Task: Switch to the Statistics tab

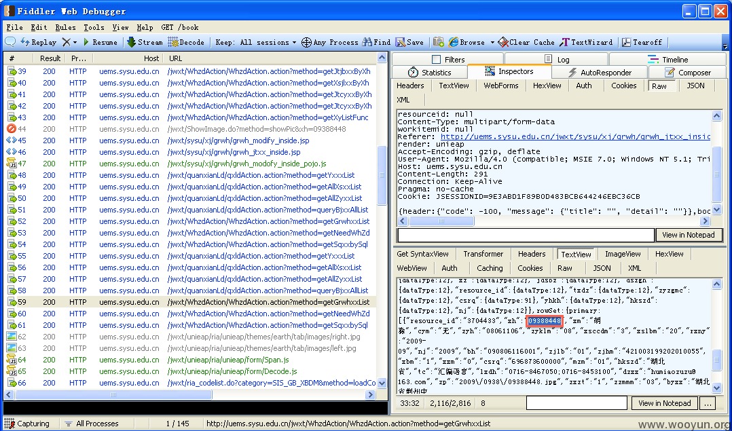Action: [x=429, y=73]
